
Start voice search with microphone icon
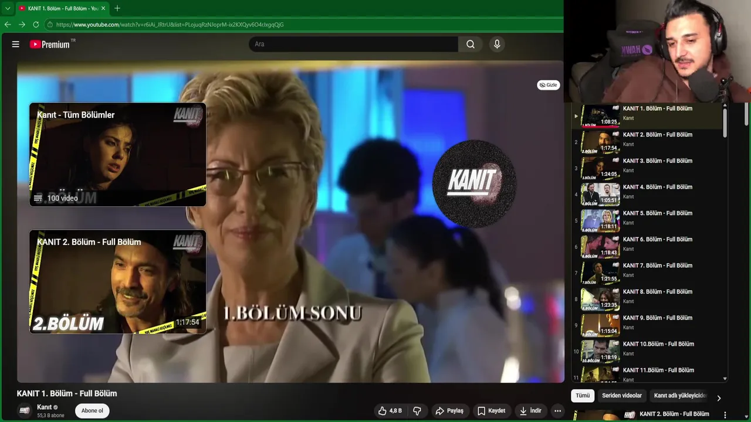497,44
